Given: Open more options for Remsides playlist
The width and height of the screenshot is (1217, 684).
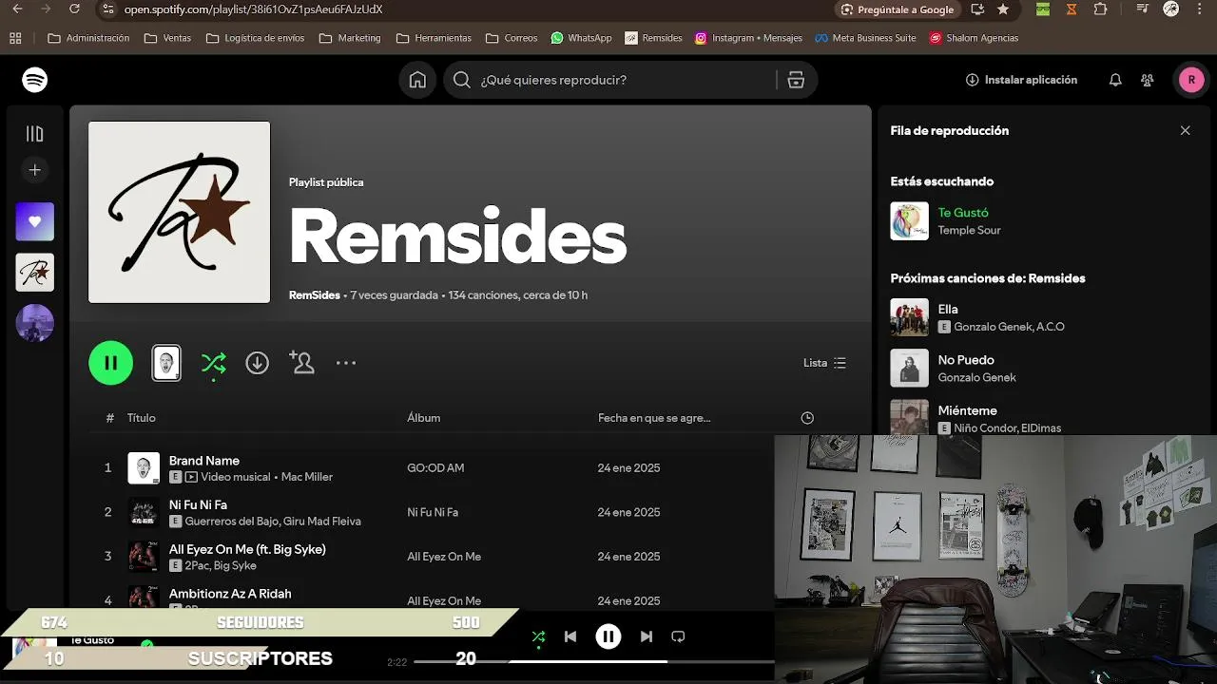Looking at the screenshot, I should click(x=346, y=363).
